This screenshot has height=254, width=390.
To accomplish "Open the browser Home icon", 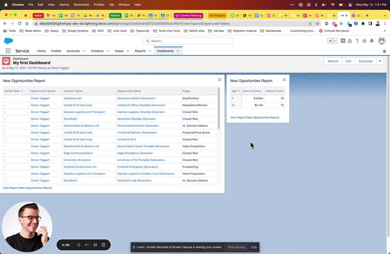I will 27,23.
